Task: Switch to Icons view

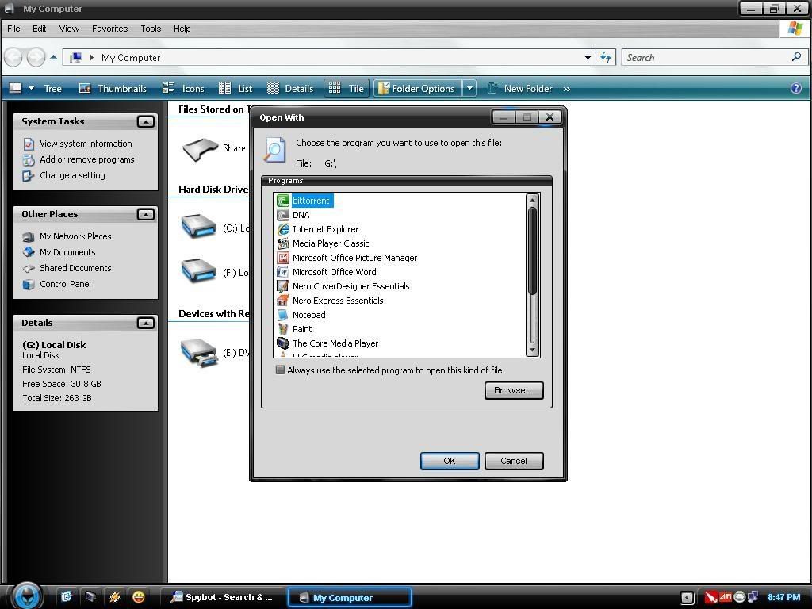Action: [183, 89]
